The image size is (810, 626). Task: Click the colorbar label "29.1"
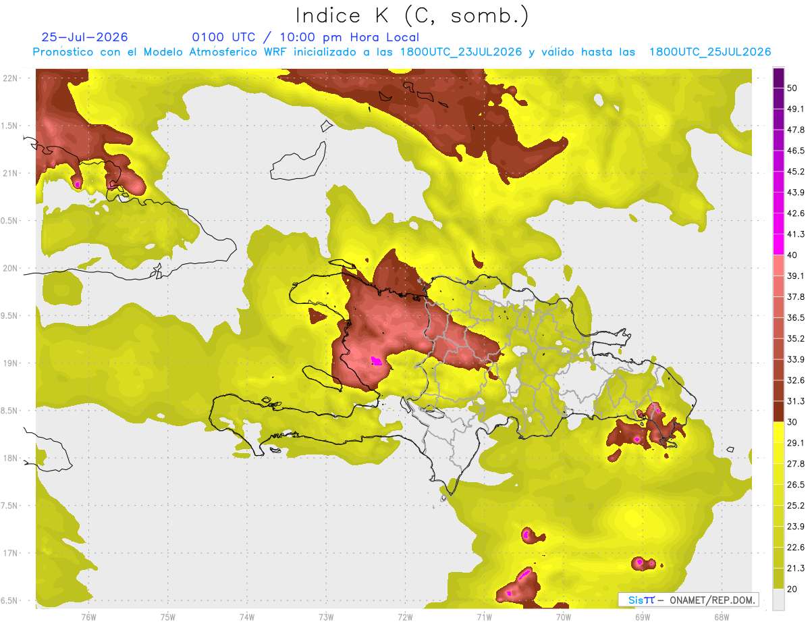coord(795,443)
